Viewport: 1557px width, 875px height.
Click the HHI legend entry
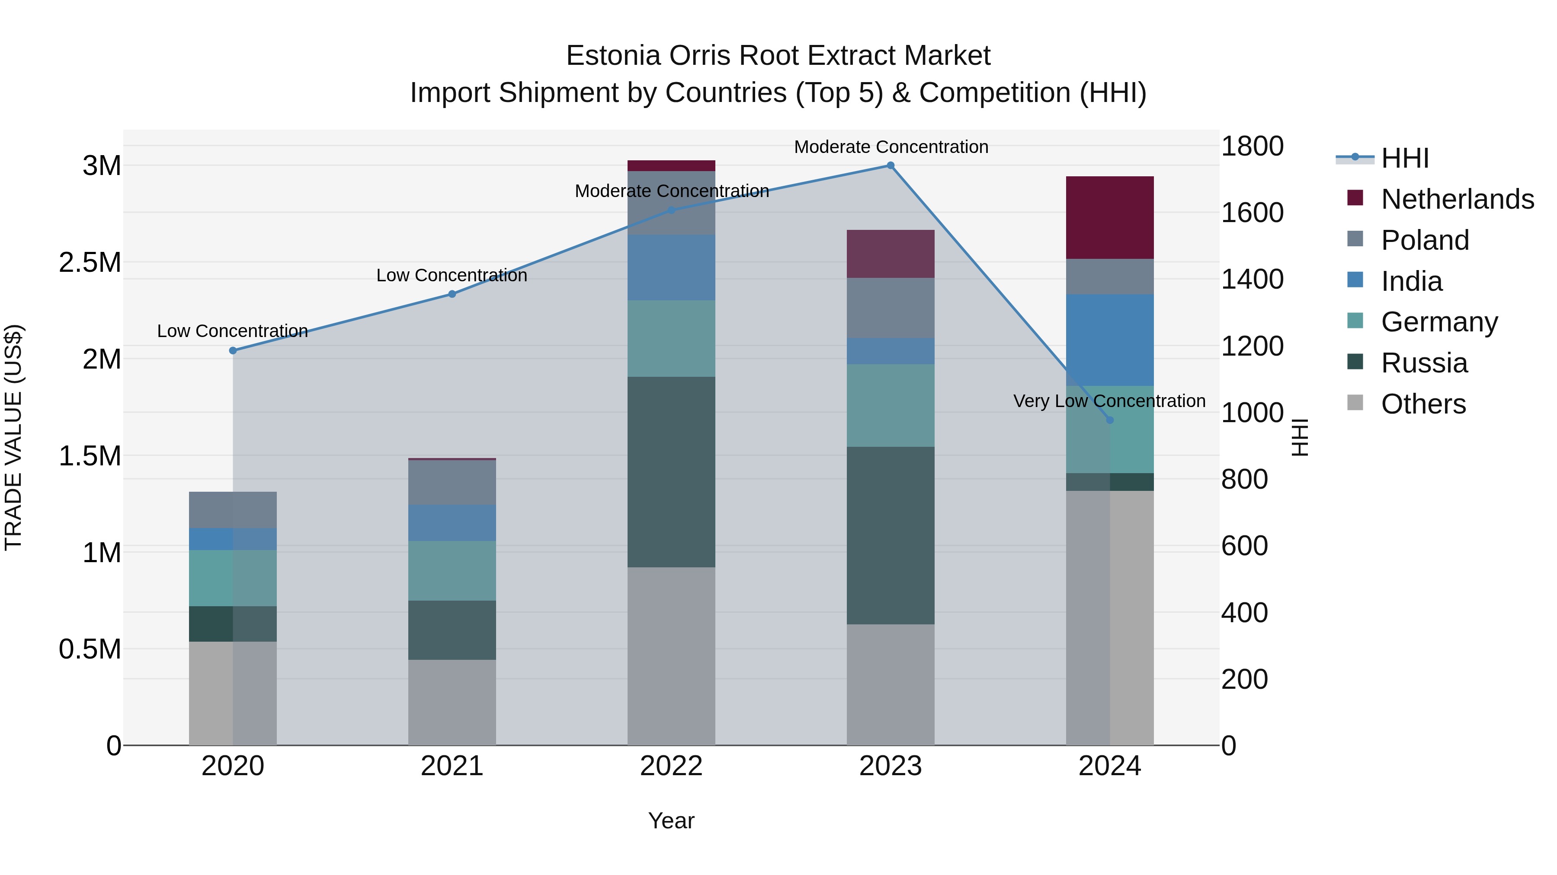[1382, 158]
